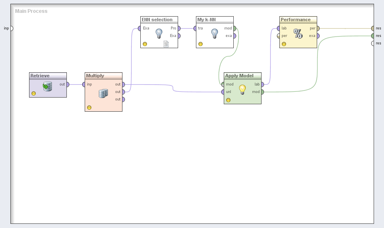Screen dimensions: 384x228
Task: Click the third out port of Multiply
Action: pos(123,99)
